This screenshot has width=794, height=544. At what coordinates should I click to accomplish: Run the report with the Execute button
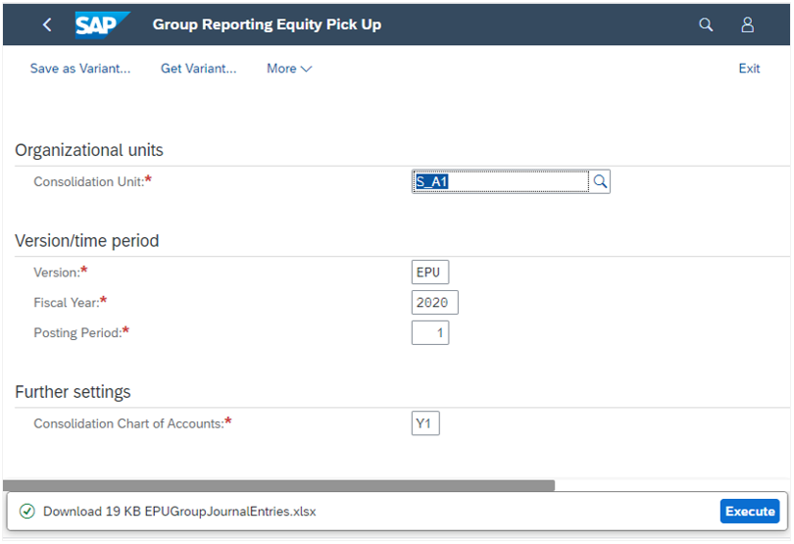pos(750,511)
